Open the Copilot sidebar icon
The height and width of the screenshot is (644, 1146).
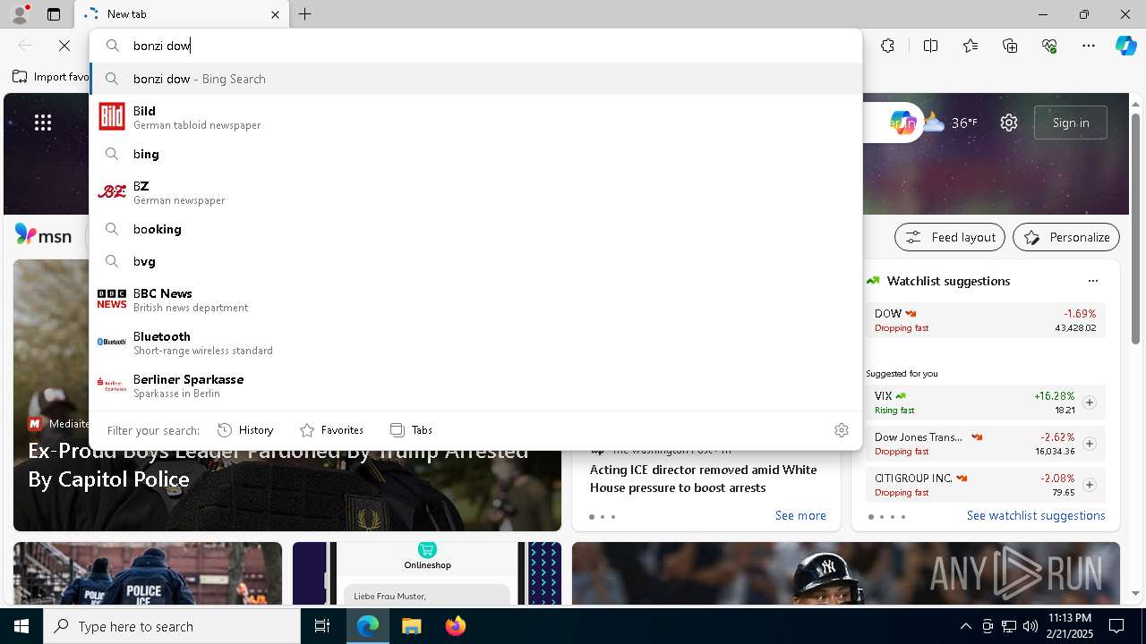pyautogui.click(x=1125, y=46)
